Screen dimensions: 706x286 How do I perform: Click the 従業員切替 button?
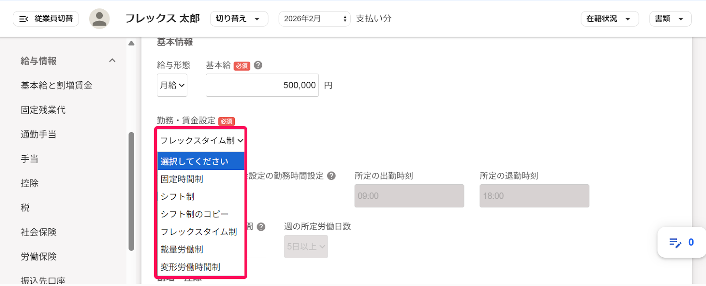(46, 19)
